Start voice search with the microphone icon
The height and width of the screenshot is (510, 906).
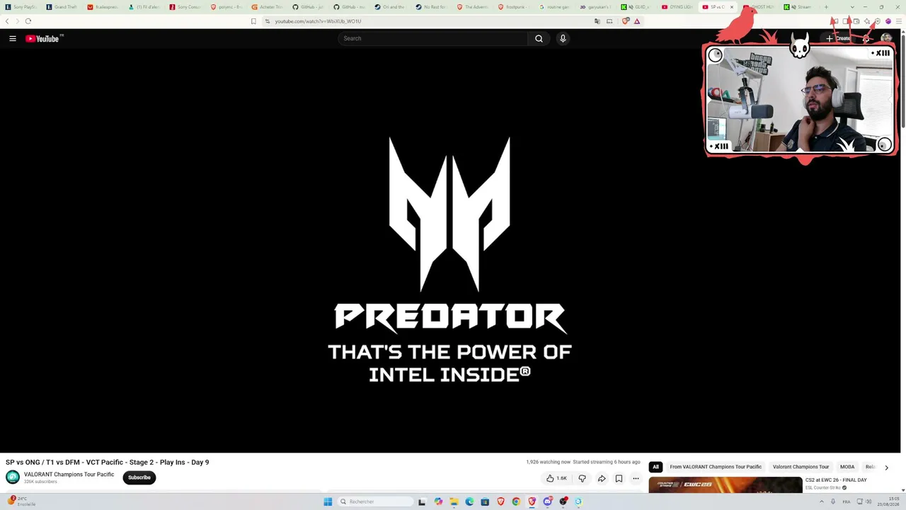coord(563,38)
